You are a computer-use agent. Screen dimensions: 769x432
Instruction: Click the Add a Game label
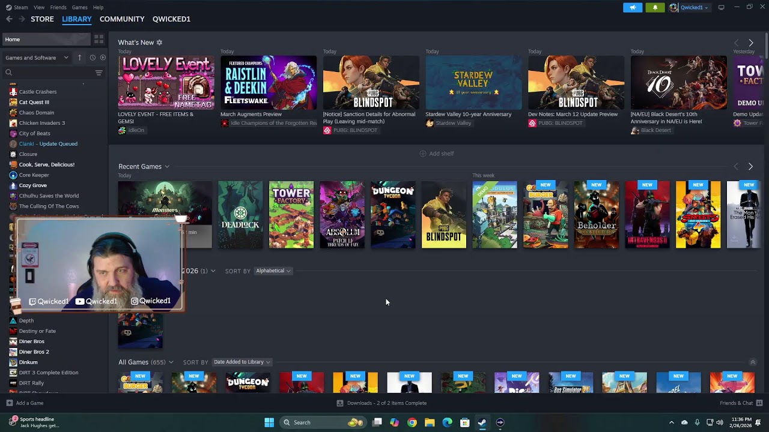click(29, 403)
